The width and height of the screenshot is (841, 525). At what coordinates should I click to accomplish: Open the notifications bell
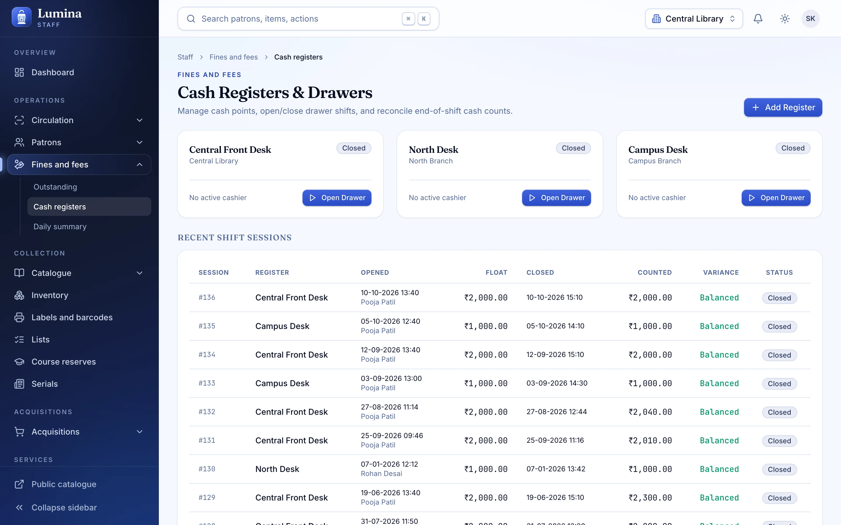click(758, 19)
